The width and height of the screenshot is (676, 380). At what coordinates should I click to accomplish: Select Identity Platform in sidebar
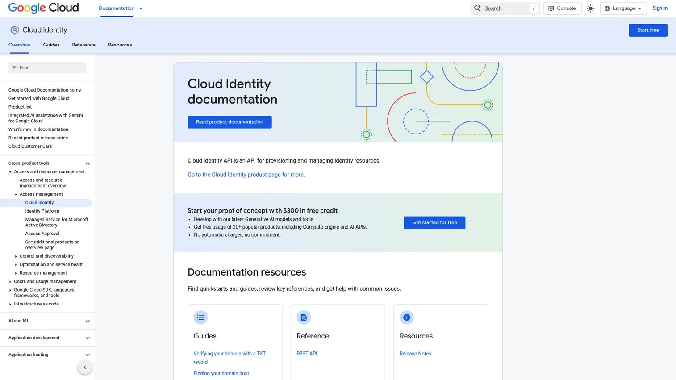[x=42, y=211]
